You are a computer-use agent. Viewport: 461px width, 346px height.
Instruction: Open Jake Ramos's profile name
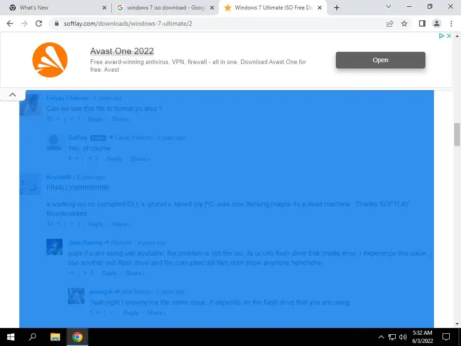(85, 243)
